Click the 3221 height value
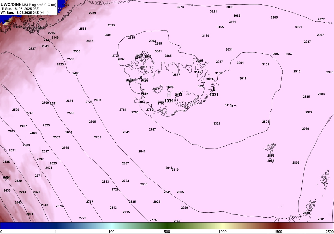This screenshot has width=334, height=234. point(213,11)
